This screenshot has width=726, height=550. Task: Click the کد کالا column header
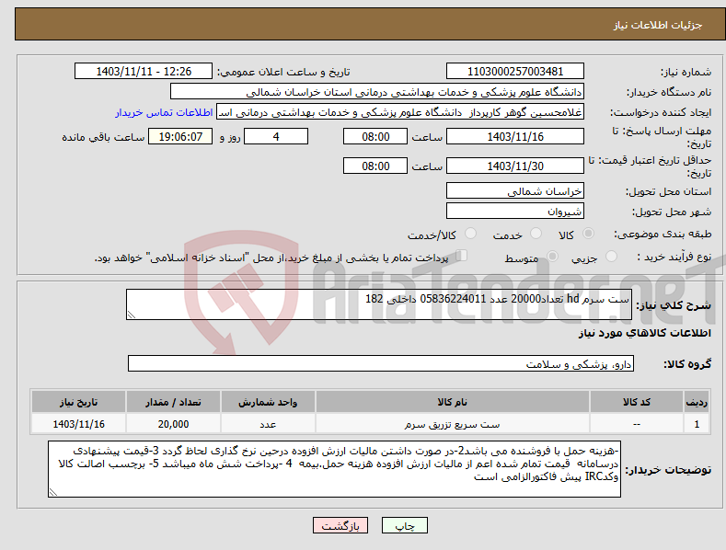point(637,402)
